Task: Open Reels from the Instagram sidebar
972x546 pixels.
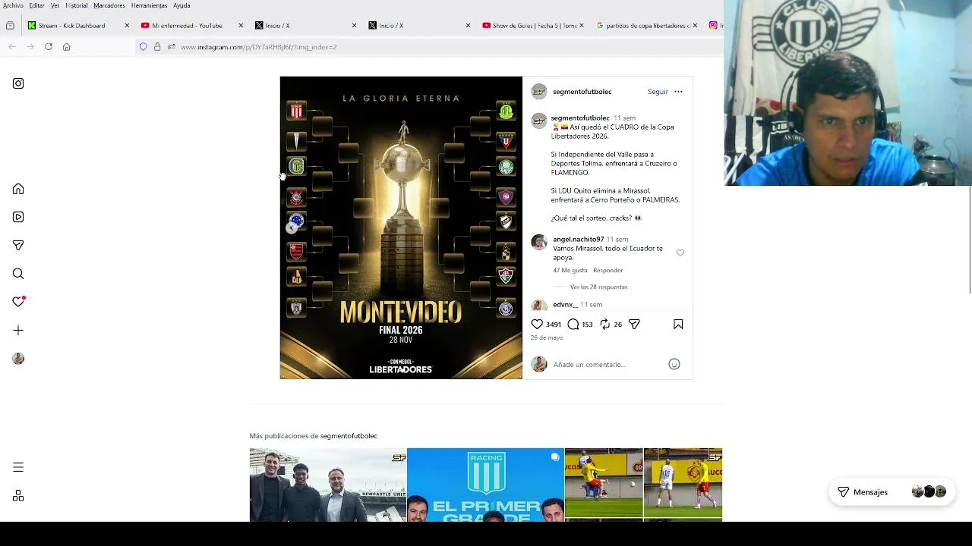Action: click(x=18, y=217)
